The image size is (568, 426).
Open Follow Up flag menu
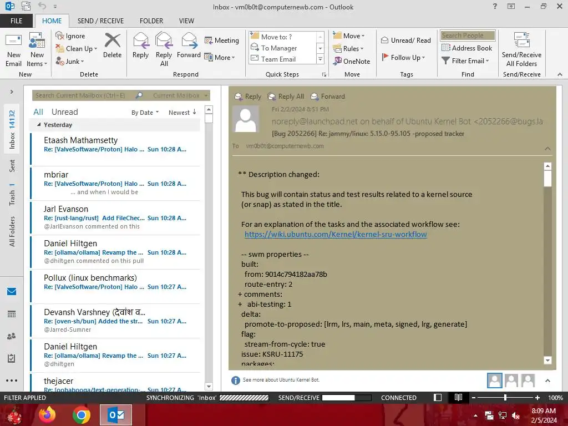pyautogui.click(x=403, y=57)
